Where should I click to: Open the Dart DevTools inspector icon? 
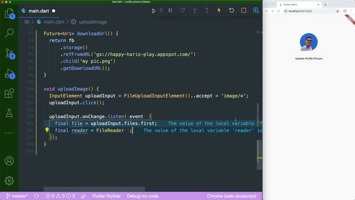[x=256, y=11]
